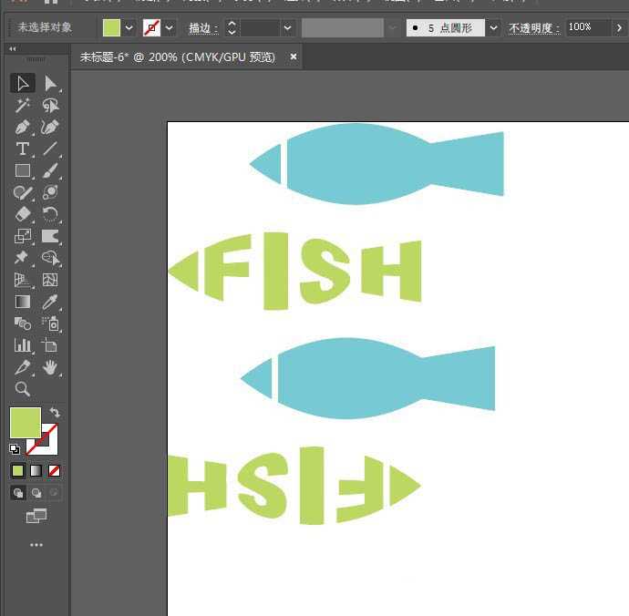Swap fill and stroke colors
Image resolution: width=629 pixels, height=616 pixels.
pos(55,413)
